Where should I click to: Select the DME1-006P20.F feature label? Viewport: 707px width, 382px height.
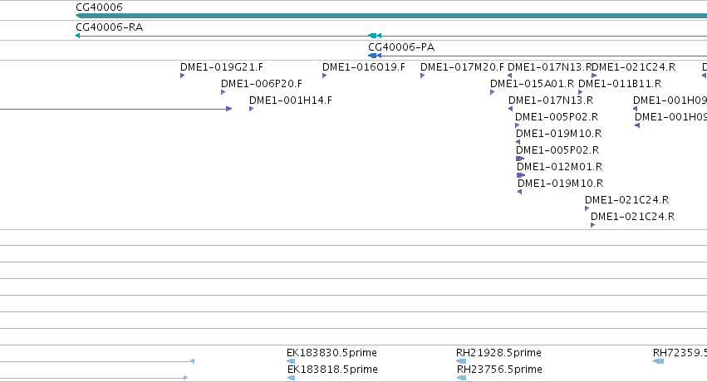262,84
